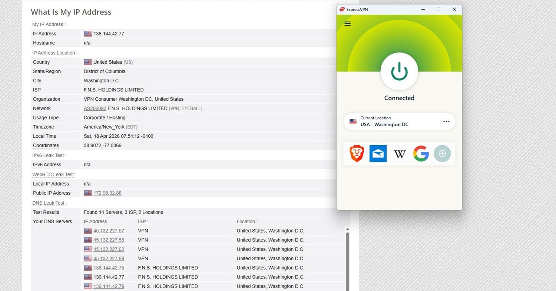Click DNS servers list scrollbar
Viewport: 556px width, 291px height.
click(348, 261)
